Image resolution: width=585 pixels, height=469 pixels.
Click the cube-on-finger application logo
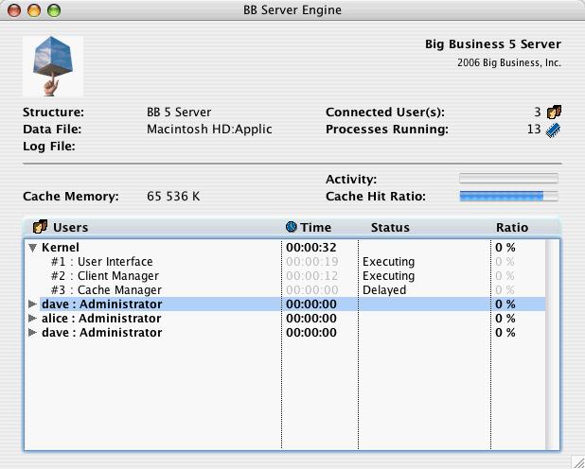[x=53, y=66]
